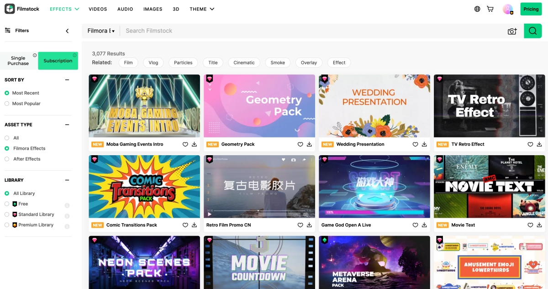This screenshot has width=548, height=289.
Task: Choose After Effects asset type
Action: (x=7, y=159)
